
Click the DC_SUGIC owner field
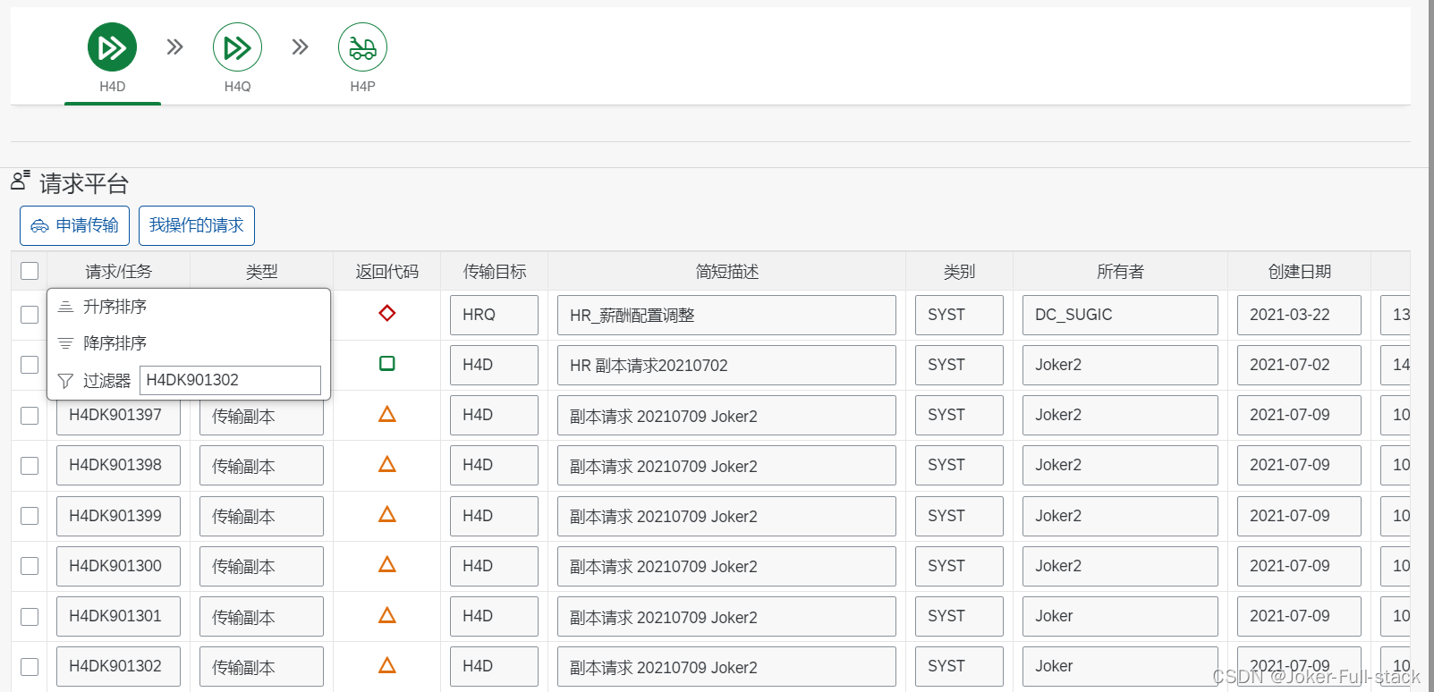tap(1120, 315)
